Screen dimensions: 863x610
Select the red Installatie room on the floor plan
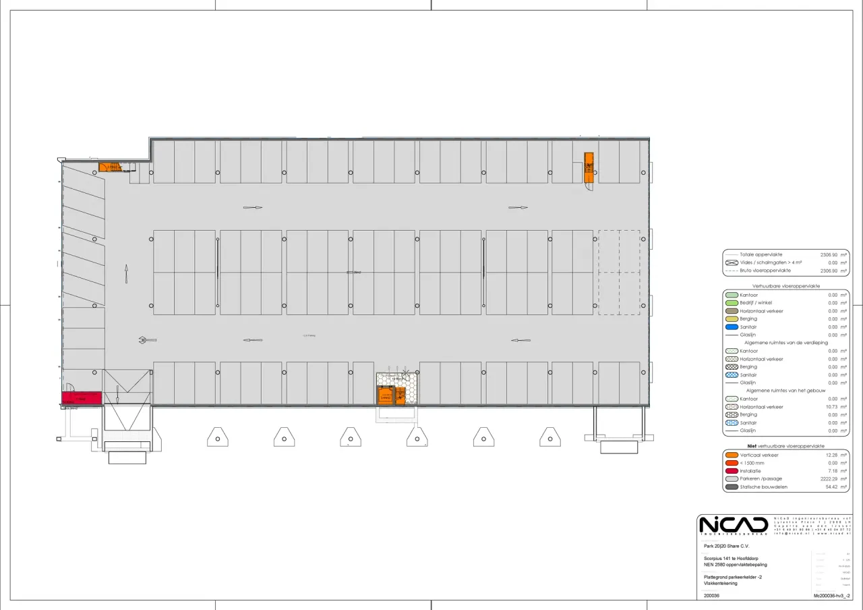(82, 398)
